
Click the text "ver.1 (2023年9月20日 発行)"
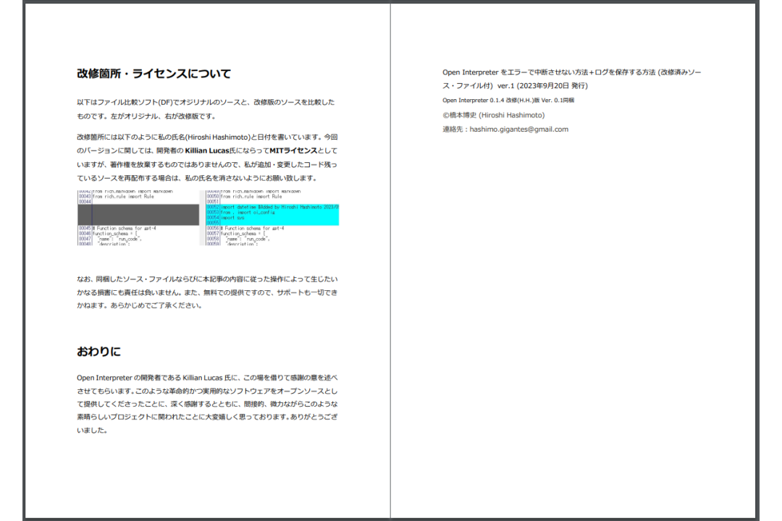[x=542, y=86]
